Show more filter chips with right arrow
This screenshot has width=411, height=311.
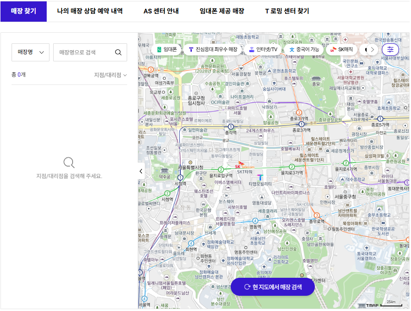pos(372,49)
